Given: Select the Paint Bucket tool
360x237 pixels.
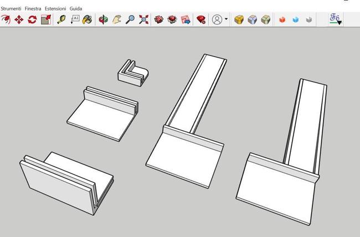Looking at the screenshot, I should (88, 19).
